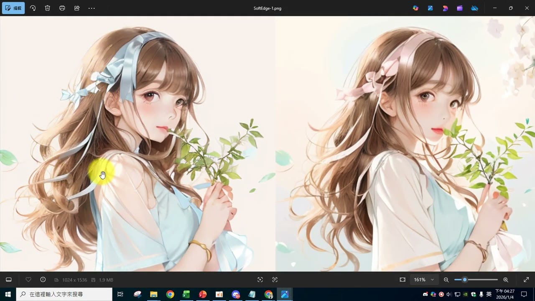Click the SoftEdge-1.png title text
The height and width of the screenshot is (301, 535).
[267, 8]
